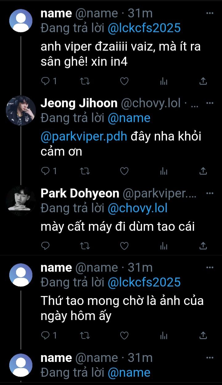Screen dimensions: 222x385
Task: Open the @parkviper.pdh mention link
Action: (84, 136)
